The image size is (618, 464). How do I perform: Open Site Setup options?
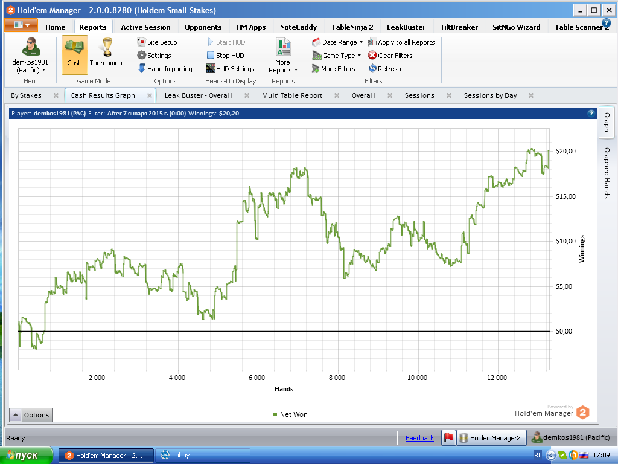point(158,42)
